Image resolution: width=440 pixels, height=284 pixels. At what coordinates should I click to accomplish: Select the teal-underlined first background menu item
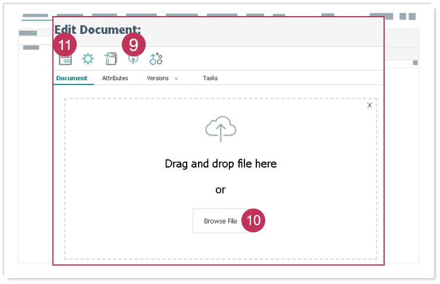(34, 16)
